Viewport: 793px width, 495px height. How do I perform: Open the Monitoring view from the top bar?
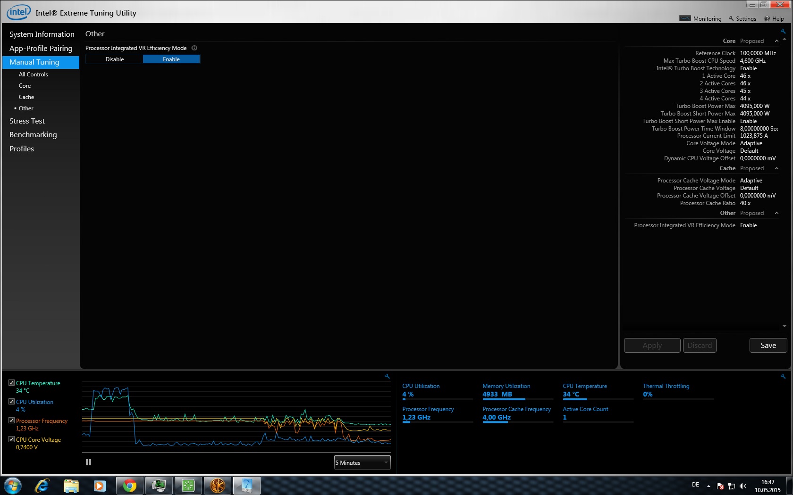point(700,19)
